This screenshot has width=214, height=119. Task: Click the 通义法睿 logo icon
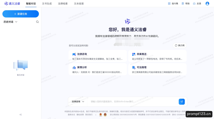coord(6,3)
